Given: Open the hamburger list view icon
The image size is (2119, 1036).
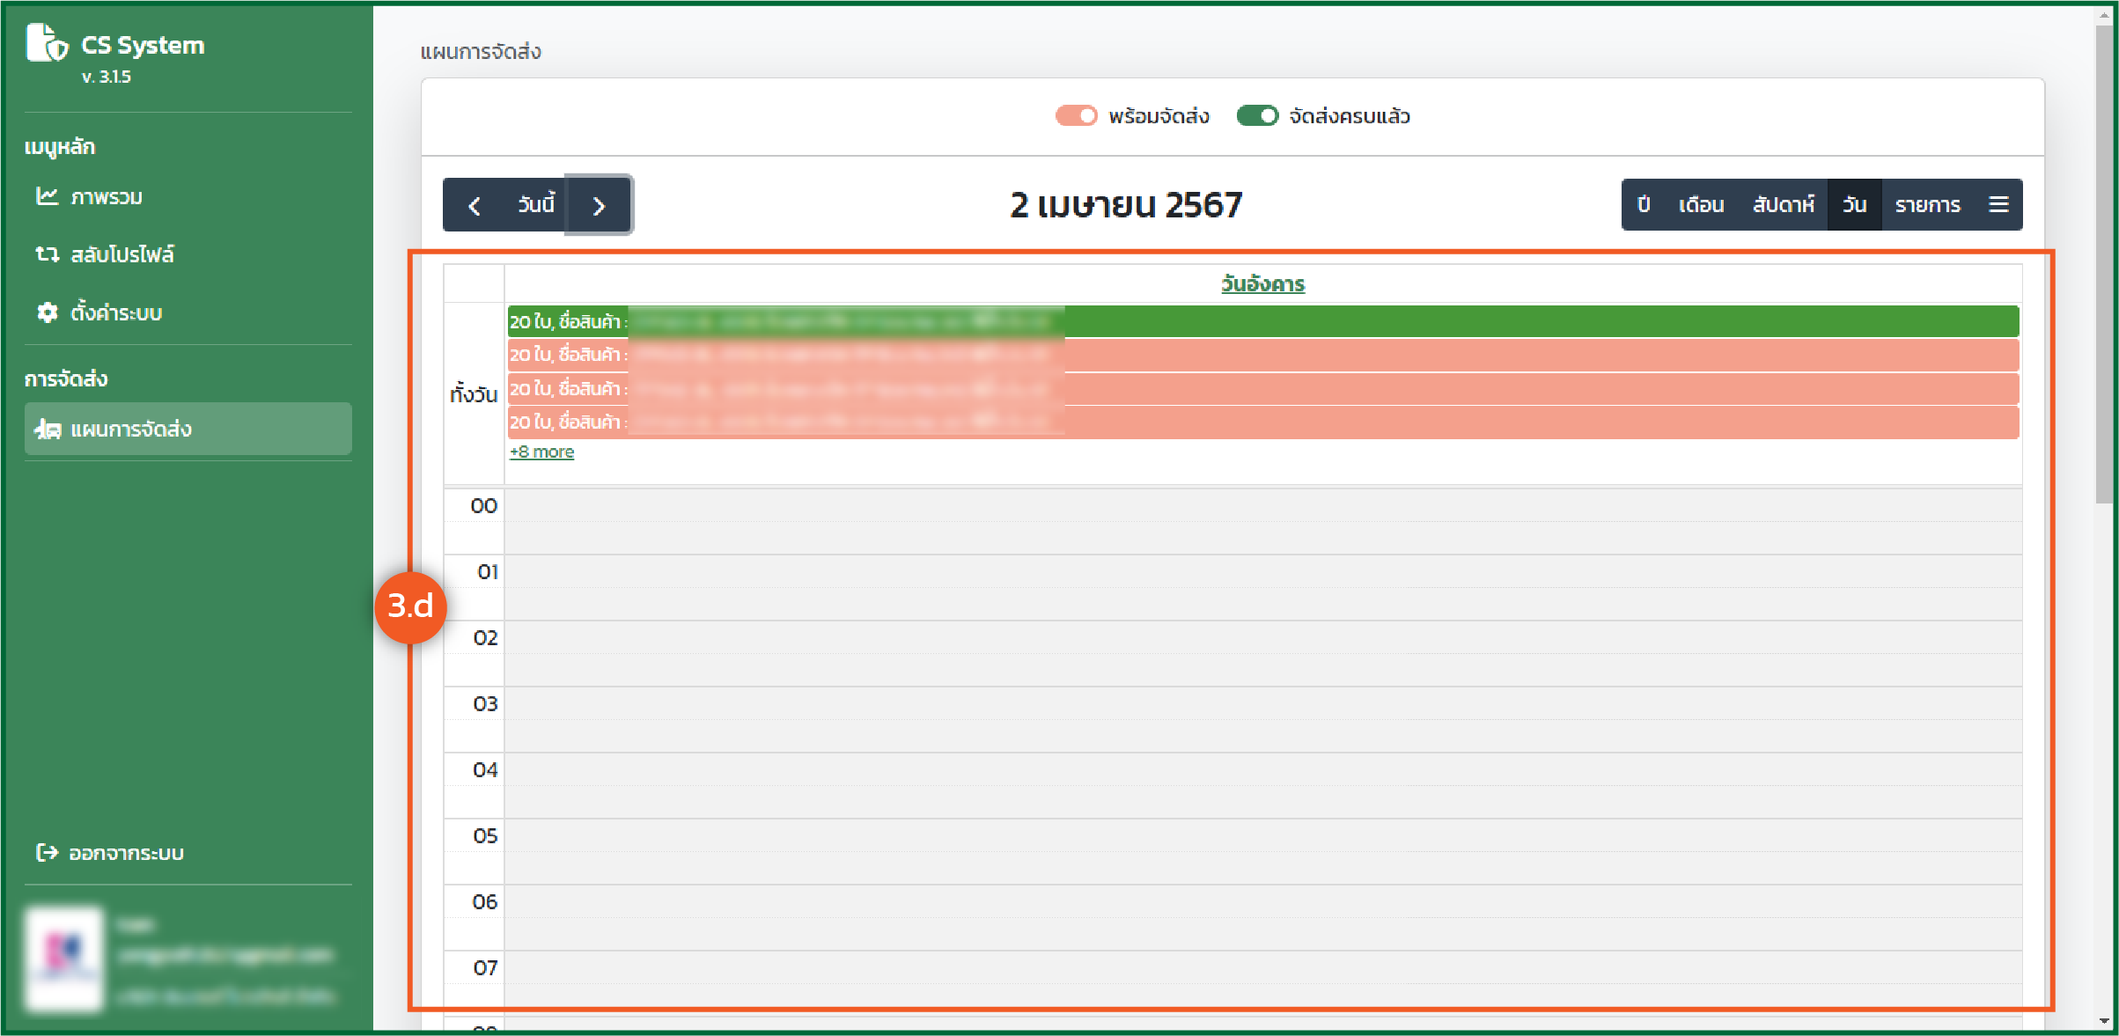Looking at the screenshot, I should coord(1998,205).
